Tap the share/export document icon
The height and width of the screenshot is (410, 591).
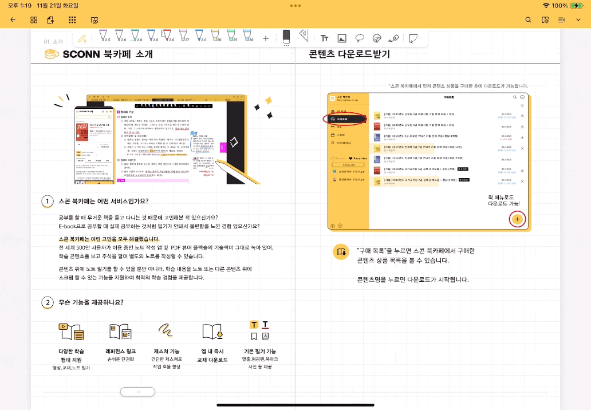pos(50,20)
